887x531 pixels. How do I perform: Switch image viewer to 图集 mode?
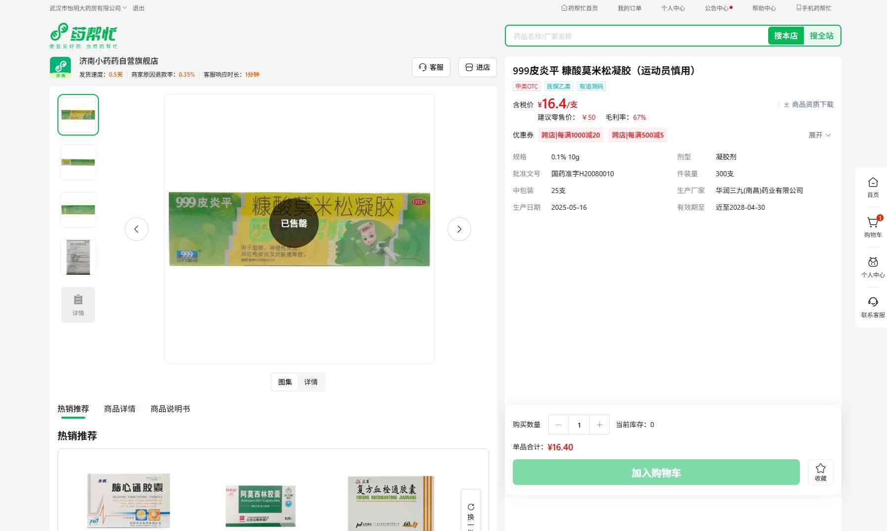[285, 382]
